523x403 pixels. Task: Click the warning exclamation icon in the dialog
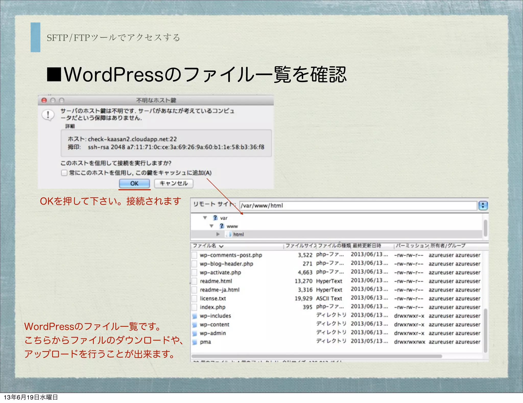pyautogui.click(x=48, y=115)
